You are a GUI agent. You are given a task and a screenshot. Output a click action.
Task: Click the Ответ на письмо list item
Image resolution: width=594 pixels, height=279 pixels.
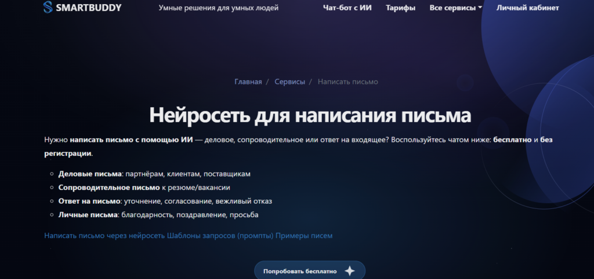[x=165, y=201]
